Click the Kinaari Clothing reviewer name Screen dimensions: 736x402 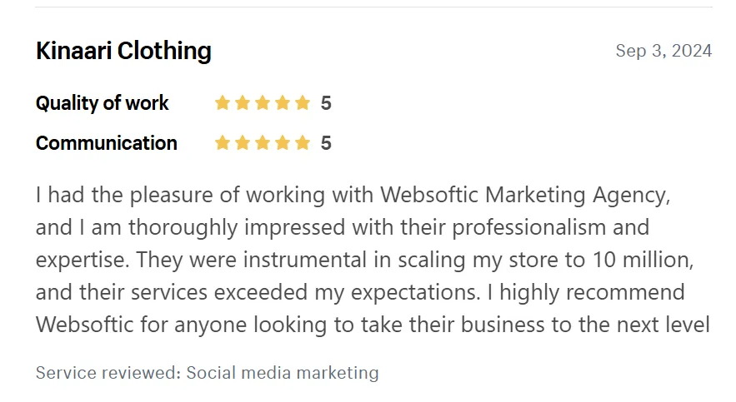tap(123, 51)
